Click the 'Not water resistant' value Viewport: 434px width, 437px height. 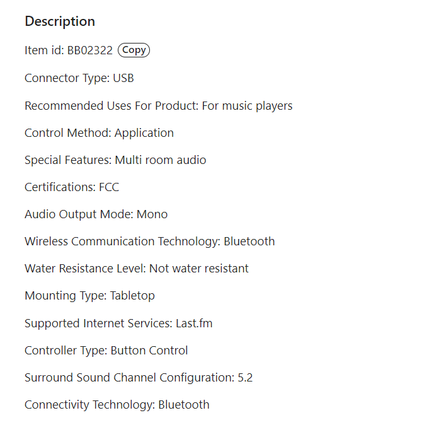(x=199, y=268)
